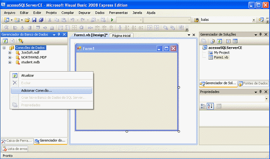This screenshot has width=270, height=159.
Task: Switch to the Fontes de Dados tab
Action: (x=253, y=83)
